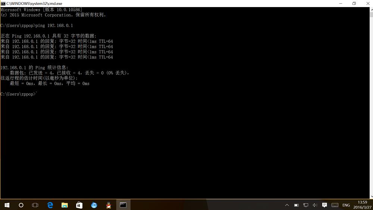Image resolution: width=373 pixels, height=210 pixels.
Task: Click 'Microsoft Windows' version line
Action: pos(41,10)
